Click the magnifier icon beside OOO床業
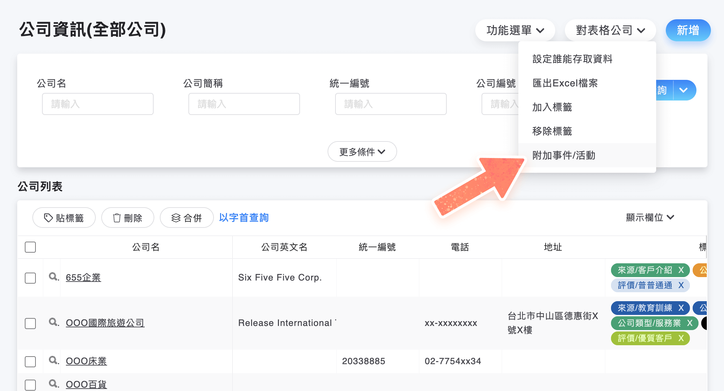The width and height of the screenshot is (724, 391). (x=53, y=361)
